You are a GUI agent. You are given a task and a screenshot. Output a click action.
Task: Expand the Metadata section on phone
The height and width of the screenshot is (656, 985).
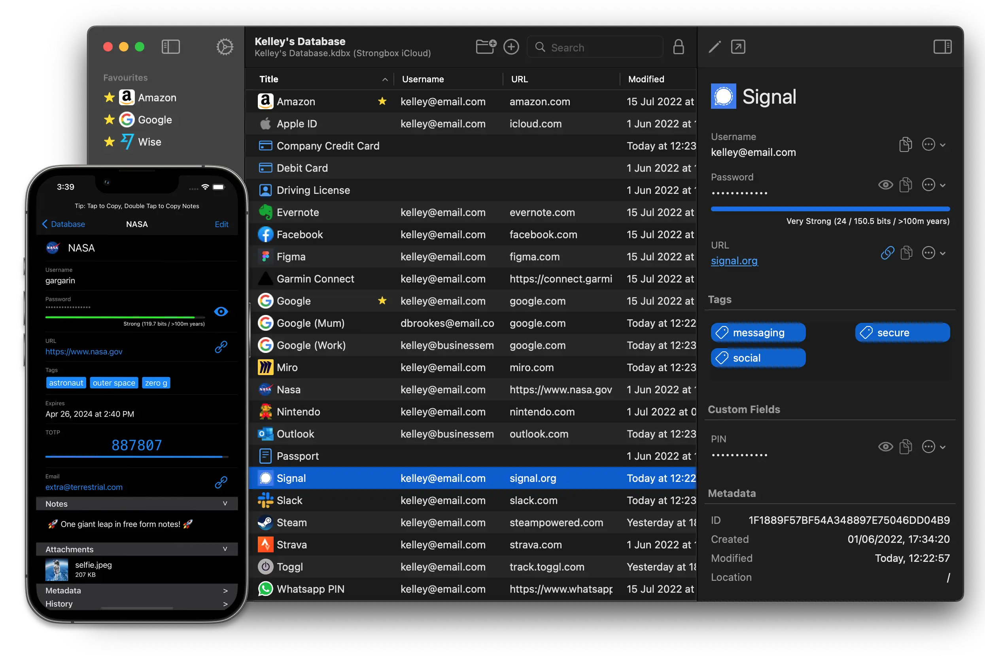[x=225, y=591]
